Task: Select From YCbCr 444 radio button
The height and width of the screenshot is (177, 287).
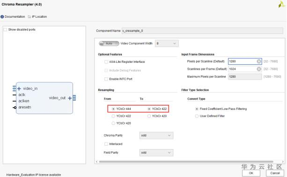Action: (x=113, y=109)
